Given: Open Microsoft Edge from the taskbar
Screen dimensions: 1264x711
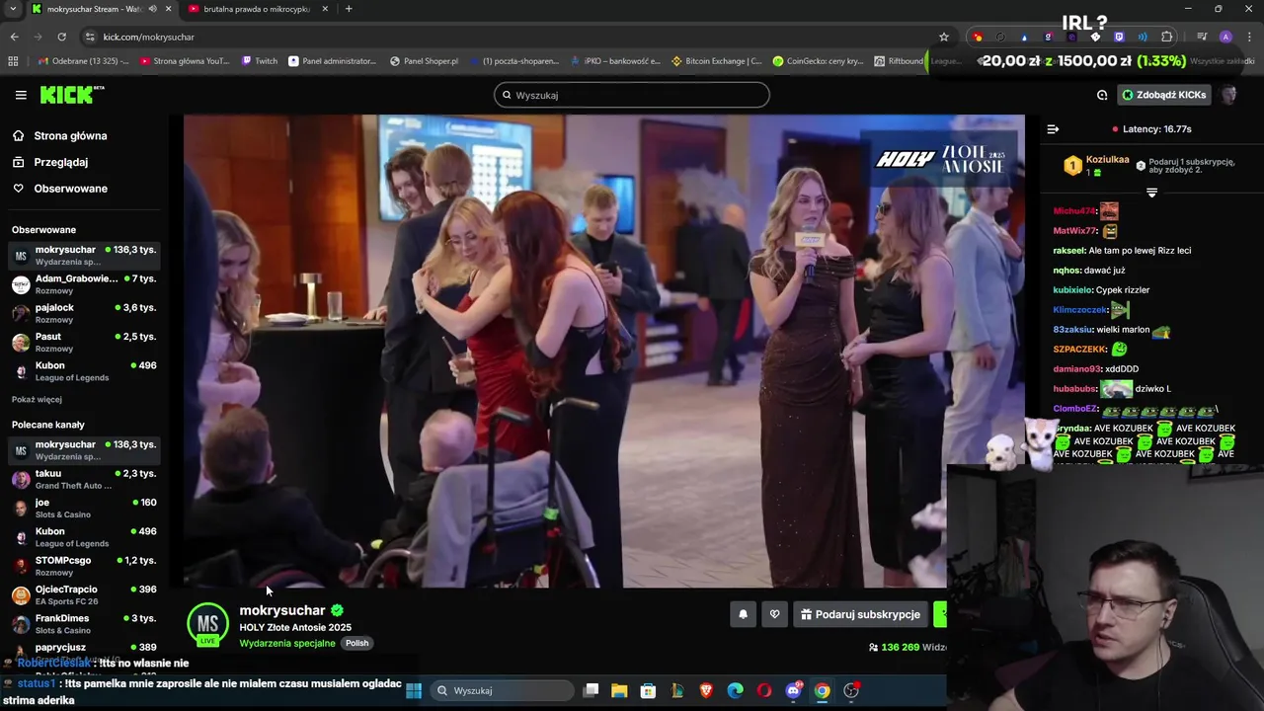Looking at the screenshot, I should coord(736,690).
